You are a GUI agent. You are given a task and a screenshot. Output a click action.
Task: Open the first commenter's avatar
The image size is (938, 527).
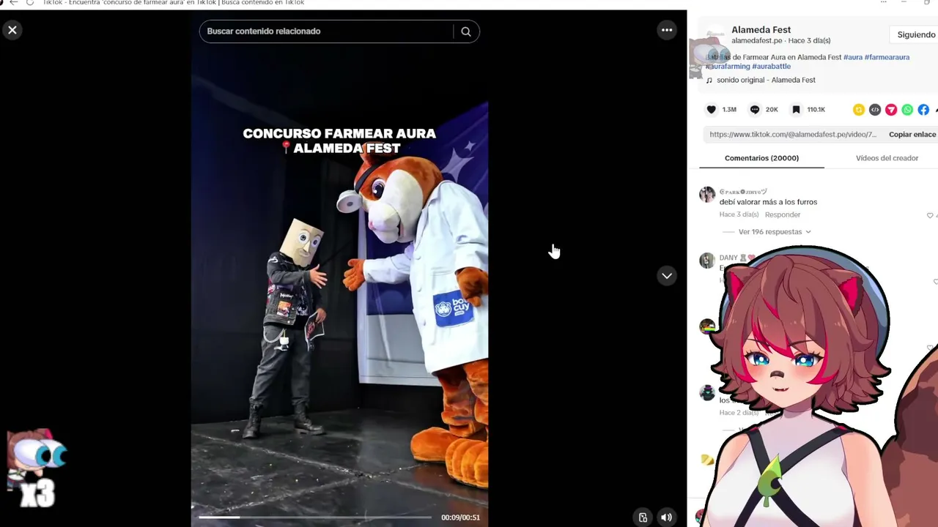(707, 194)
